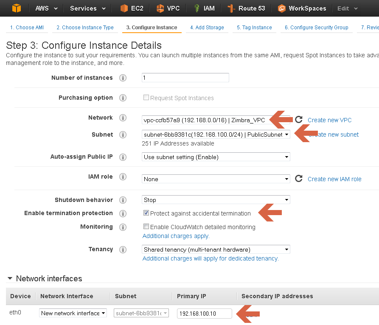Click the 251 IP Addresses available text

(178, 143)
